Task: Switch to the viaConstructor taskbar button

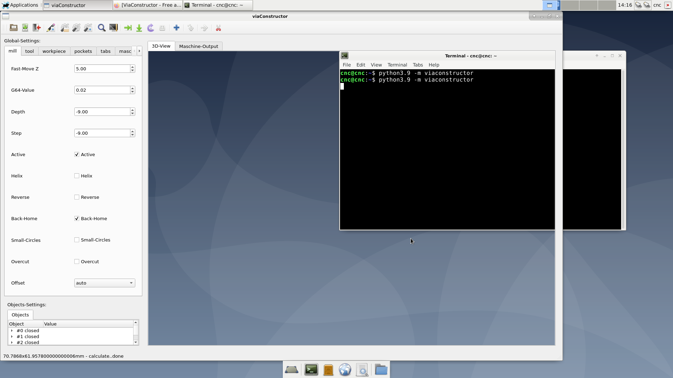Action: [x=77, y=5]
